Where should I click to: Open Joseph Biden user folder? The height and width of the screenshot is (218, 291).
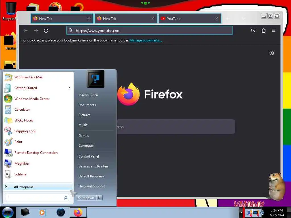88,95
